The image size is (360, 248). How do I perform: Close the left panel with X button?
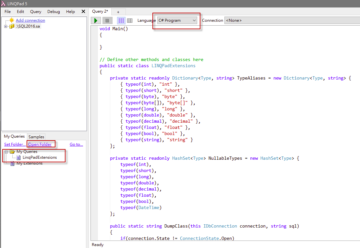(x=83, y=11)
